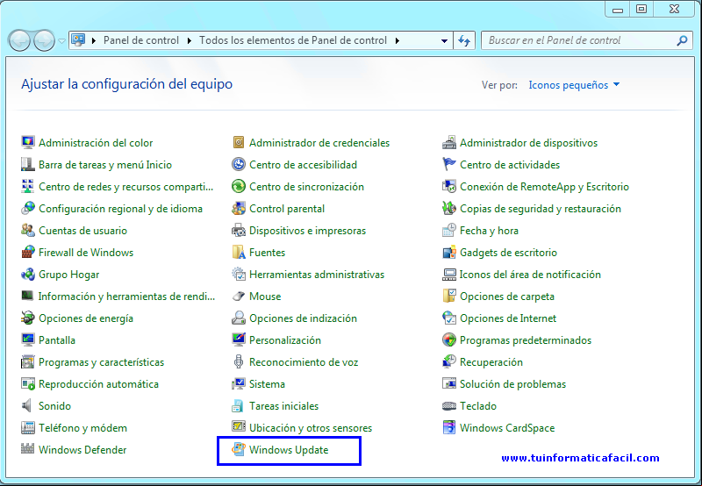Click the Sonido speaker icon
This screenshot has height=486, width=702.
point(28,405)
